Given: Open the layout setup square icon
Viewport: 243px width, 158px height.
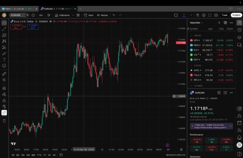Looking at the screenshot, I should (x=176, y=15).
